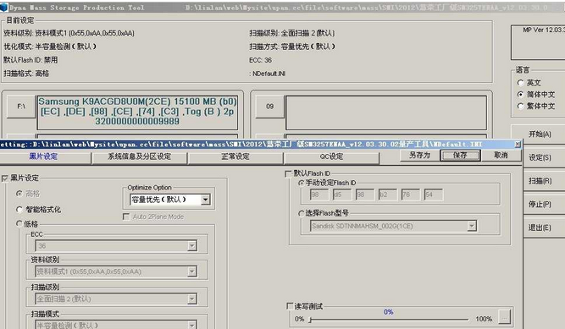The width and height of the screenshot is (565, 329).
Task: Switch to 正常设定 tab
Action: (235, 157)
